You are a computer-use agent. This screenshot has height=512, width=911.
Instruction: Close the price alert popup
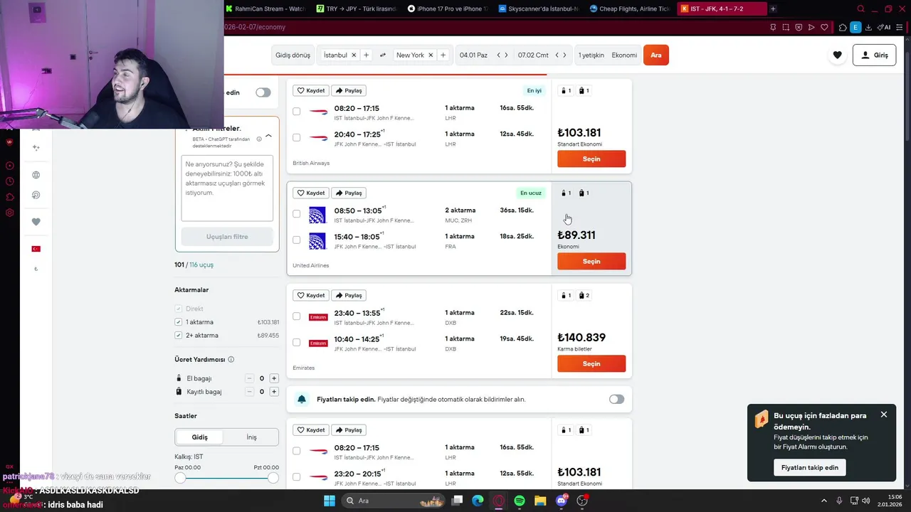pos(884,415)
